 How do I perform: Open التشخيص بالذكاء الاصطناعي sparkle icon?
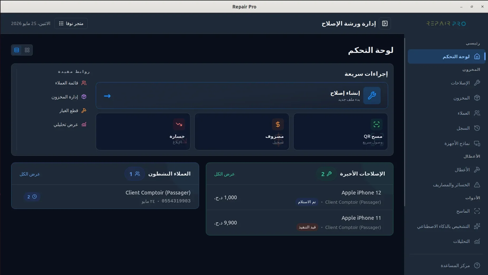[477, 226]
